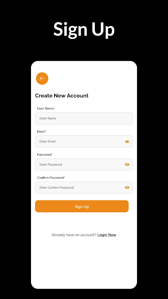This screenshot has height=299, width=168.
Task: Go back using the orange arrow button
Action: pyautogui.click(x=42, y=78)
